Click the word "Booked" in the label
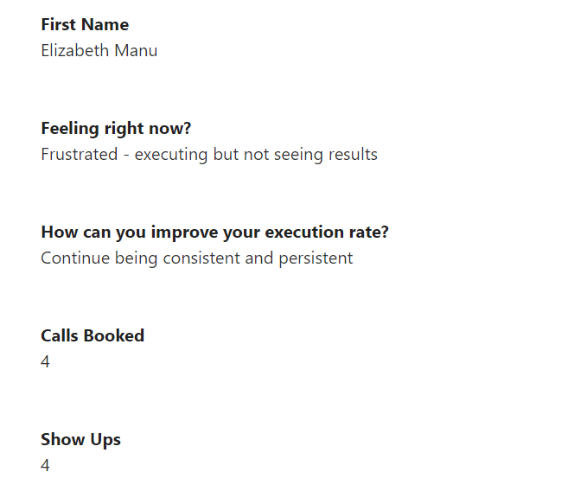This screenshot has width=587, height=491. (118, 336)
